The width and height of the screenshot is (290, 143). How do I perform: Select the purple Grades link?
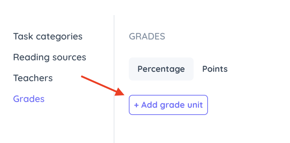click(29, 99)
